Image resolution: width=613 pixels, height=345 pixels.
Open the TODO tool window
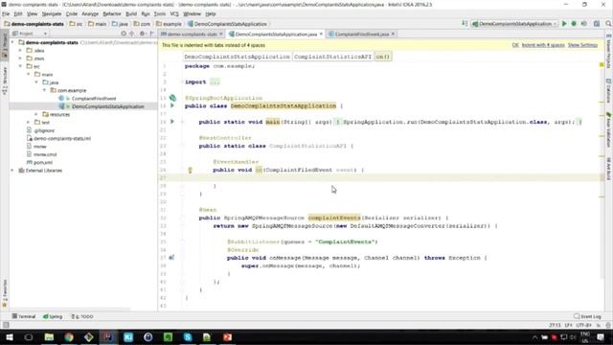82,316
